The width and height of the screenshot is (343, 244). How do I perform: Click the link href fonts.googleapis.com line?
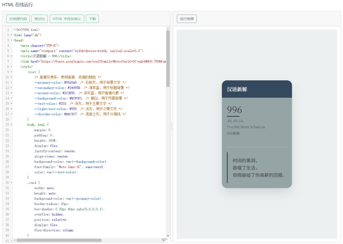[93, 62]
